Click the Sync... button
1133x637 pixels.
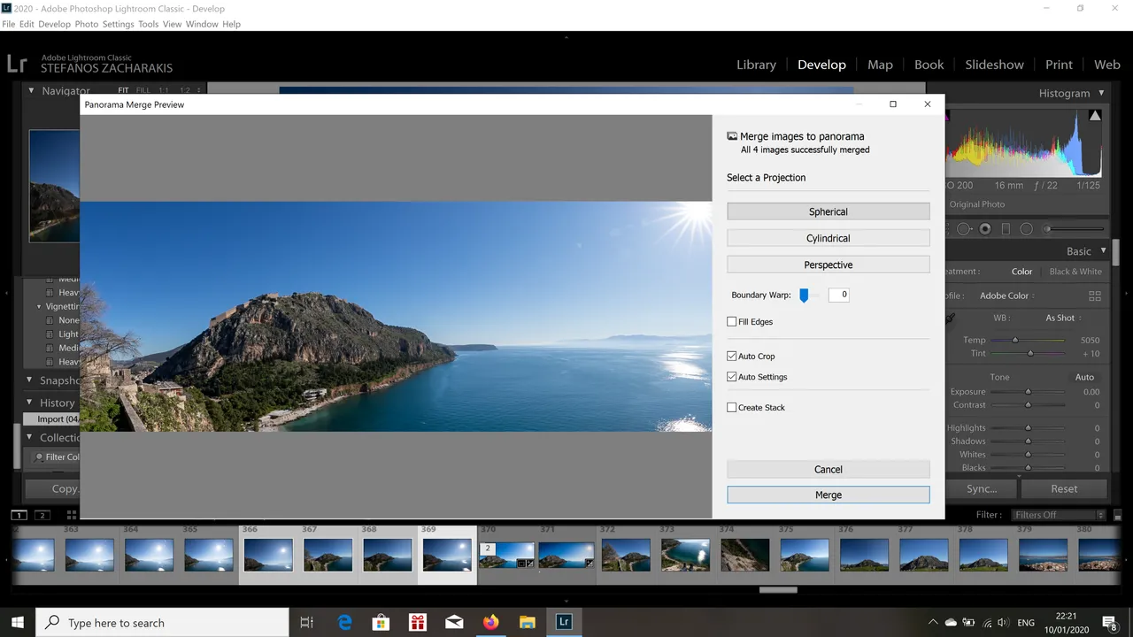[x=982, y=488]
